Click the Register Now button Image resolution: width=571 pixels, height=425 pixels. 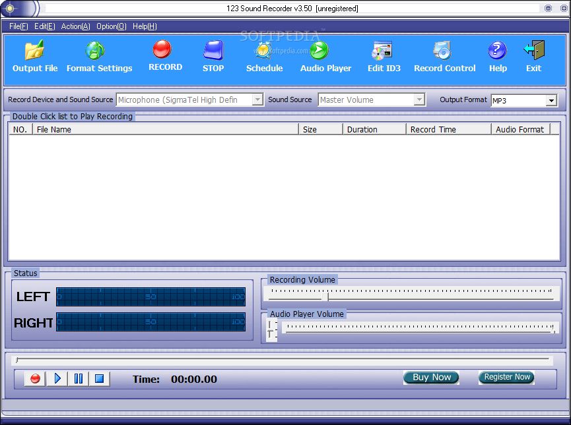[x=506, y=377]
